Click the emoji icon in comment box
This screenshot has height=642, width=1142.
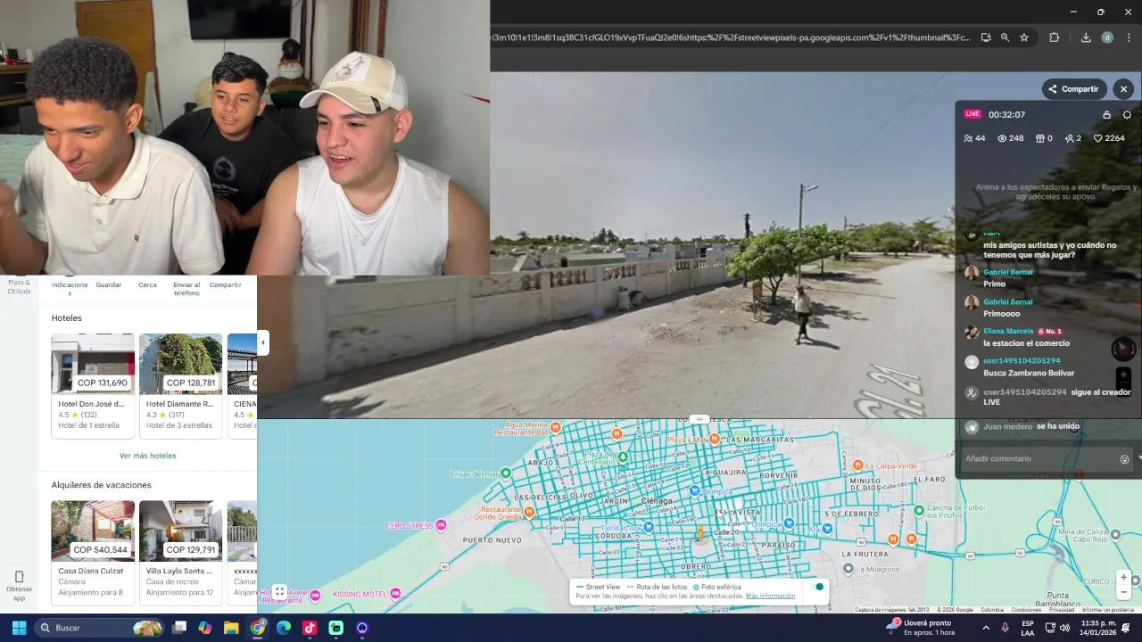(1124, 459)
